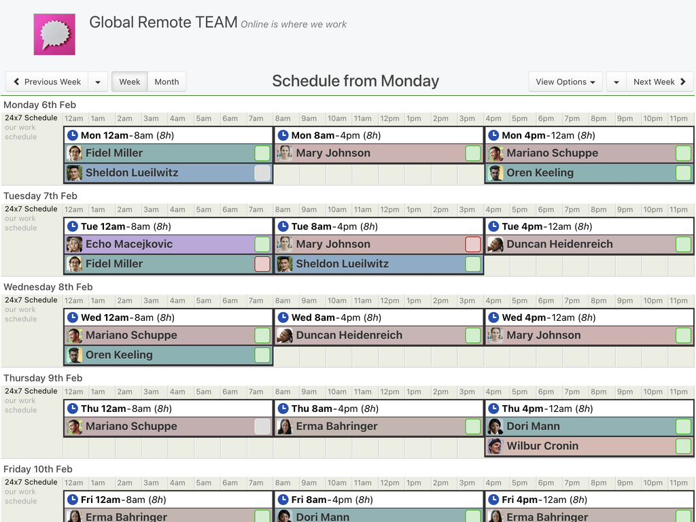Select the Week view tab

pyautogui.click(x=129, y=81)
